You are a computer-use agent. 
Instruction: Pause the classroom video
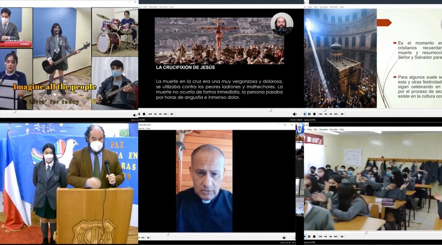click(x=309, y=236)
